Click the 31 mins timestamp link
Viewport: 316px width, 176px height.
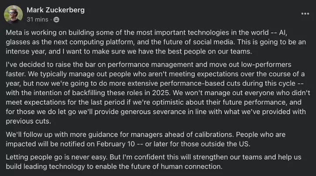tap(37, 20)
